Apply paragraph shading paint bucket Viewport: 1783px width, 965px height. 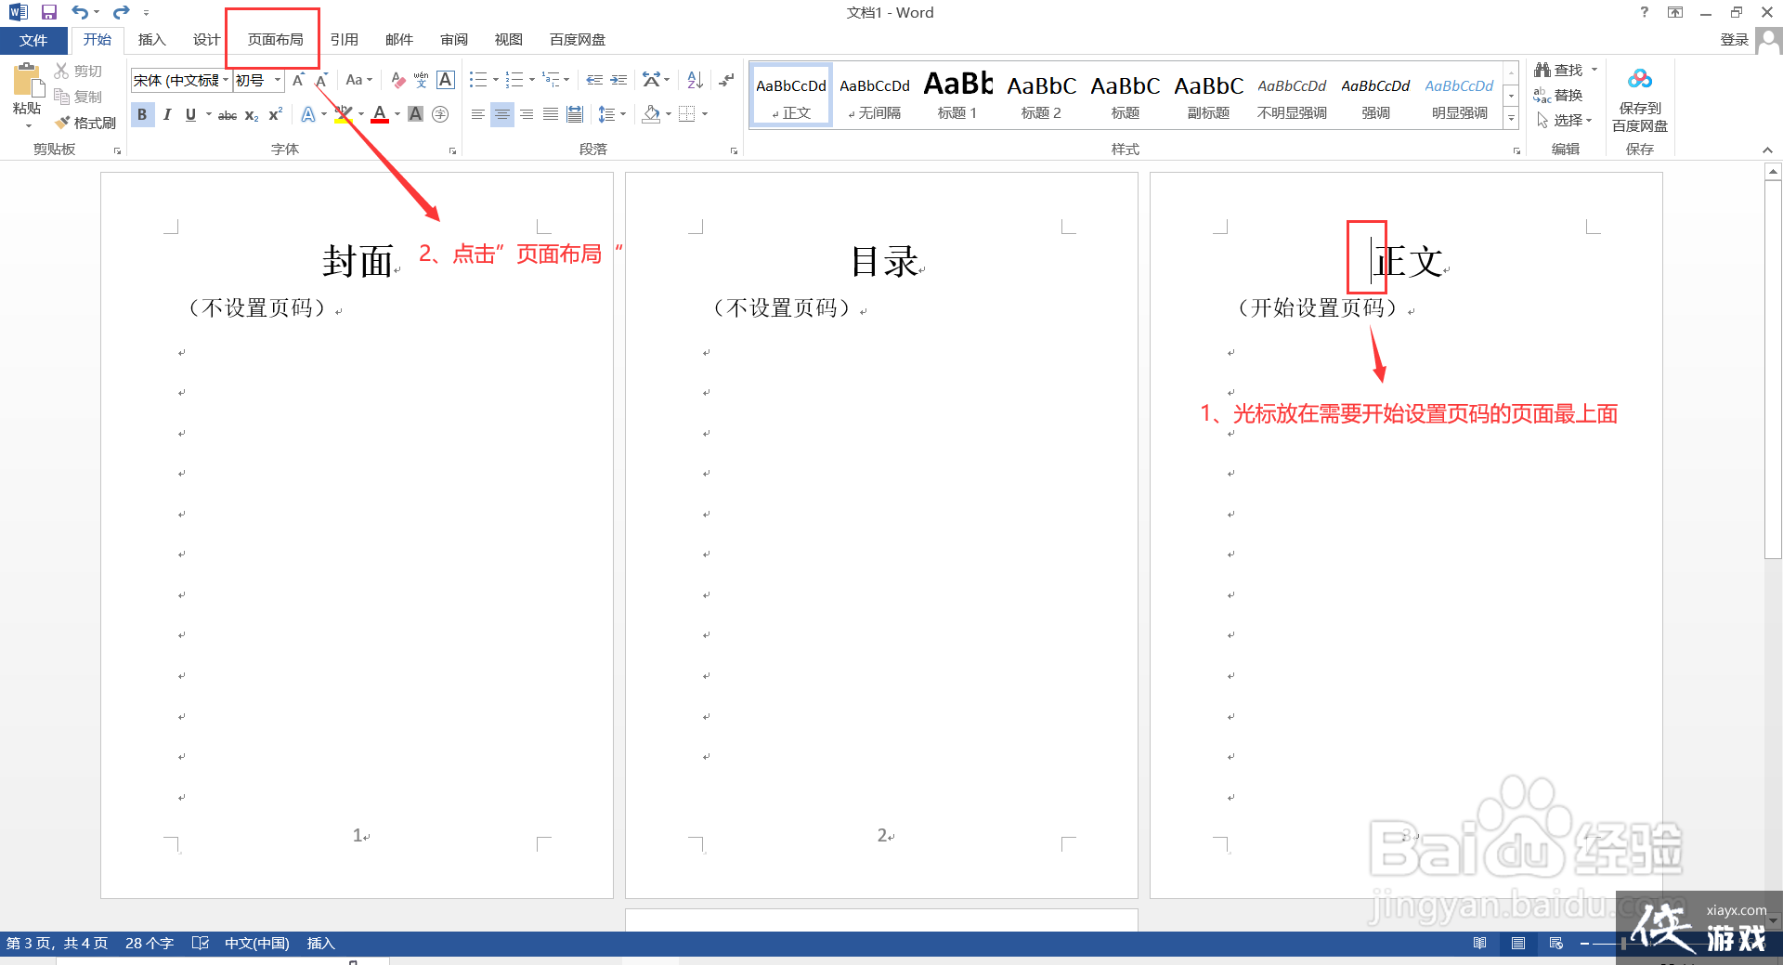click(651, 114)
